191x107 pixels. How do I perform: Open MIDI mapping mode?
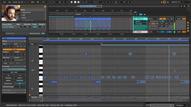point(173,2)
